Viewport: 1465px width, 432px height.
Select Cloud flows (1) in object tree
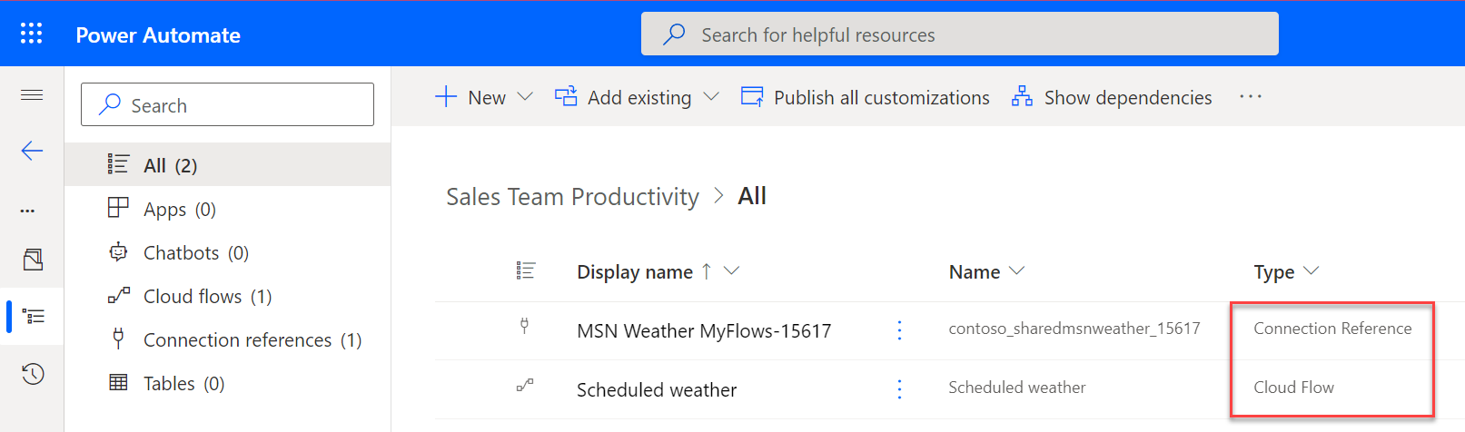pyautogui.click(x=227, y=296)
